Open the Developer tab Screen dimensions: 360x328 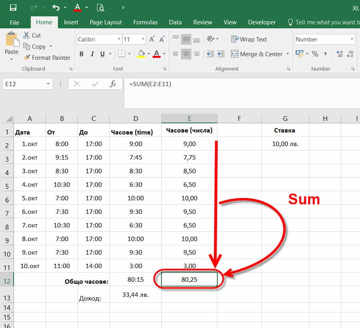[x=262, y=22]
